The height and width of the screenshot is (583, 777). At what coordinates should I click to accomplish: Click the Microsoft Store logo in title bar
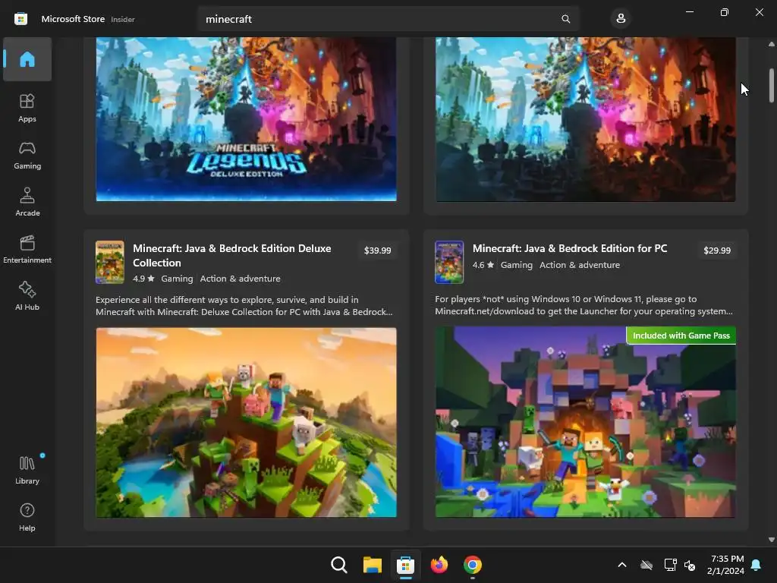click(x=20, y=19)
